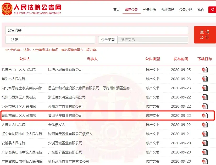Viewport: 216px width, 165px height.
Task: Download PDF for 恩施州和润建设投资集团 row
Action: (205, 88)
